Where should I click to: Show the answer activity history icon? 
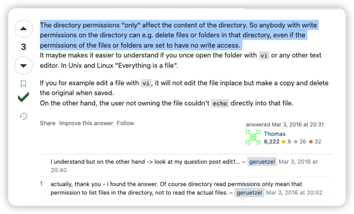pyautogui.click(x=23, y=116)
